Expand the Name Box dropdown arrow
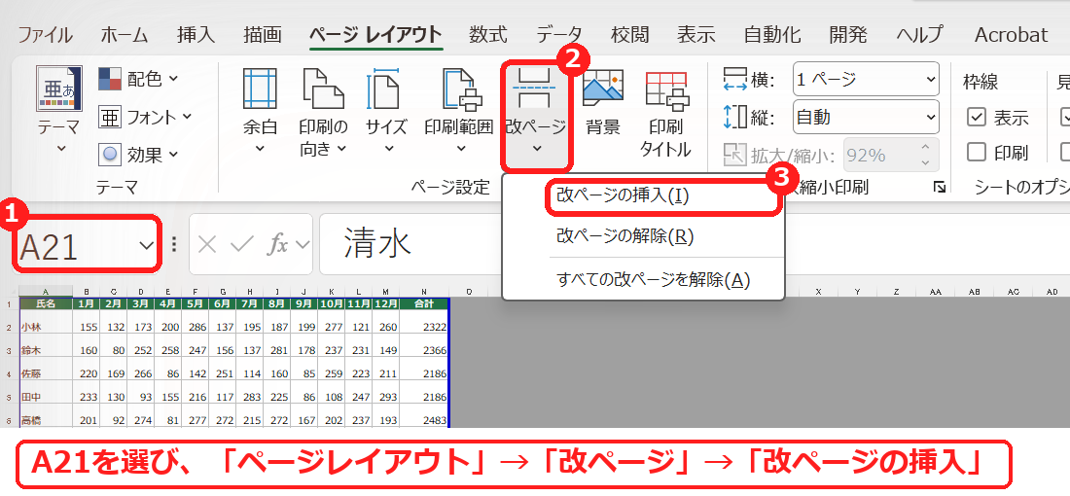 point(146,245)
